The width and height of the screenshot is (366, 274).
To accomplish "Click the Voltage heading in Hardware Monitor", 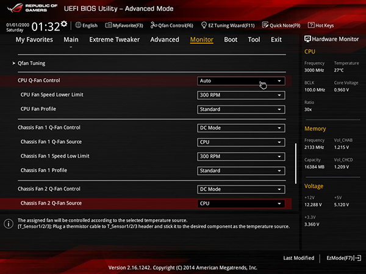I will point(314,186).
